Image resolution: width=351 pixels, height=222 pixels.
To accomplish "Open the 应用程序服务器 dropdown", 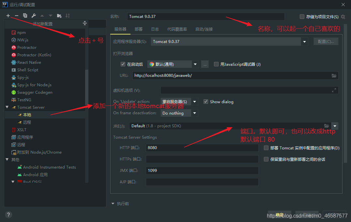I will (304, 42).
